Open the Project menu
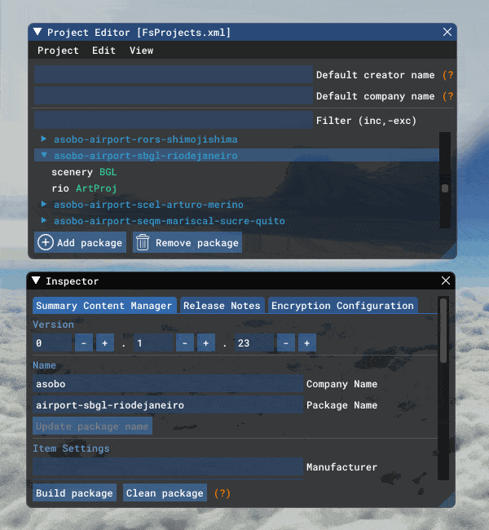489x530 pixels. tap(58, 51)
